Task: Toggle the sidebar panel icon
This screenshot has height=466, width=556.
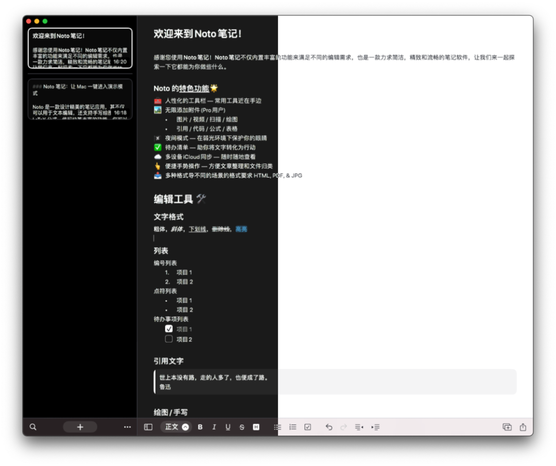Action: (x=148, y=427)
